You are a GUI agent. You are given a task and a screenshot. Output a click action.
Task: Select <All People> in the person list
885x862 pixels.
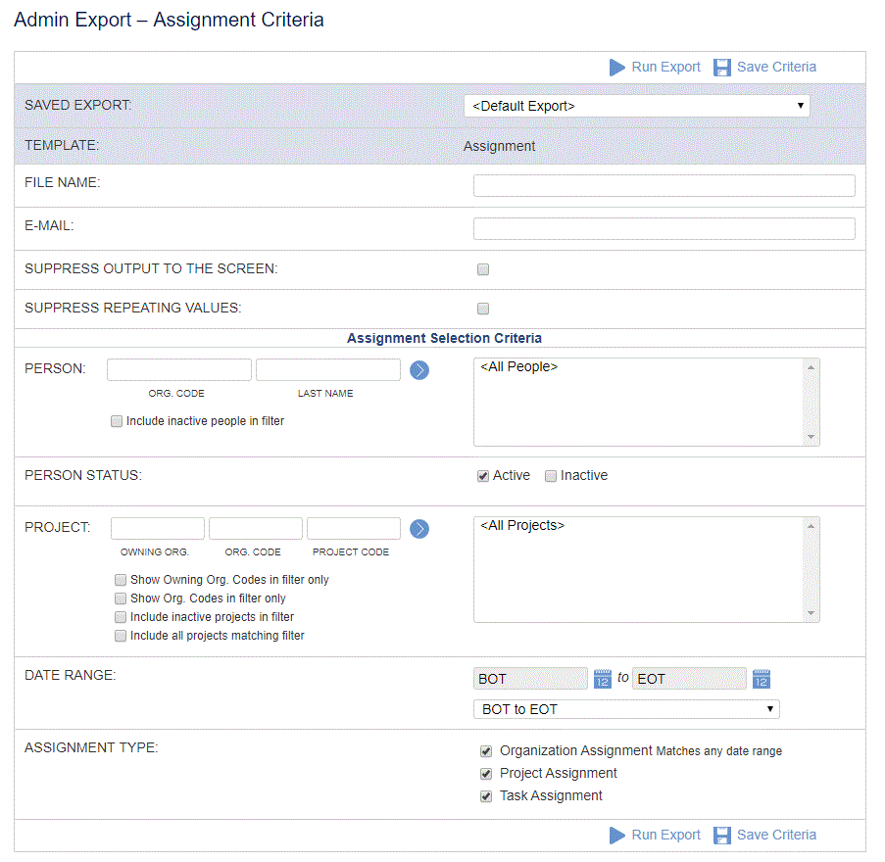click(x=519, y=366)
